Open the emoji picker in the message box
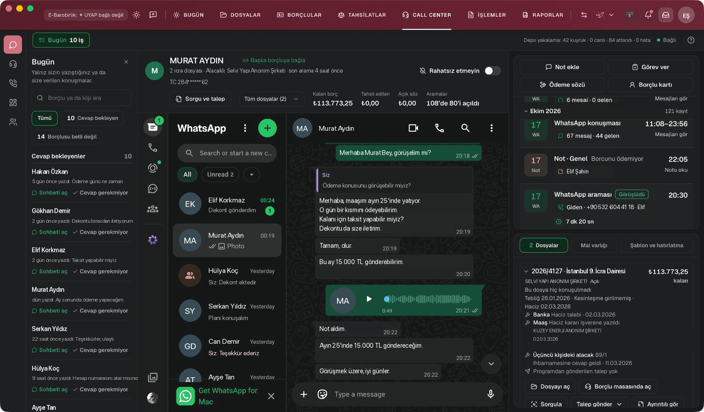The image size is (704, 412). point(323,394)
